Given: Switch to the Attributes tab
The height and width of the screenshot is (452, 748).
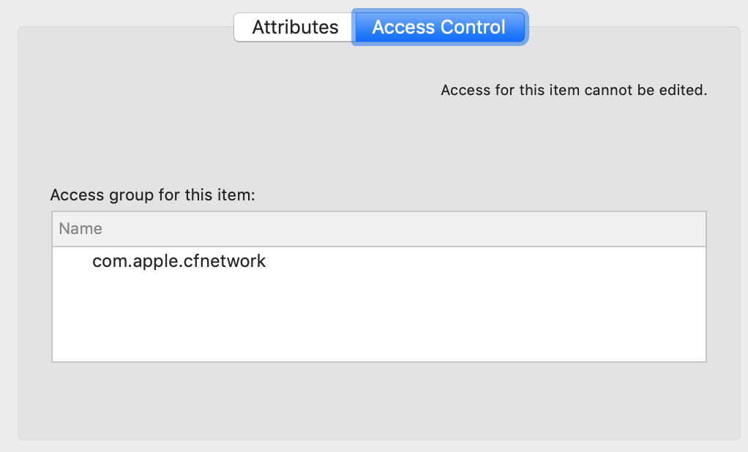Looking at the screenshot, I should [295, 27].
